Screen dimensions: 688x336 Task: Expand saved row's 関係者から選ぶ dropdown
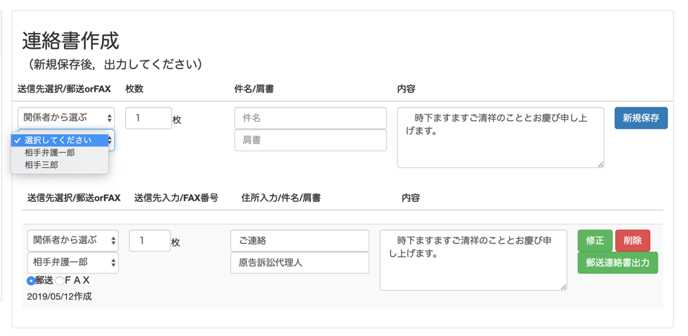coord(72,240)
